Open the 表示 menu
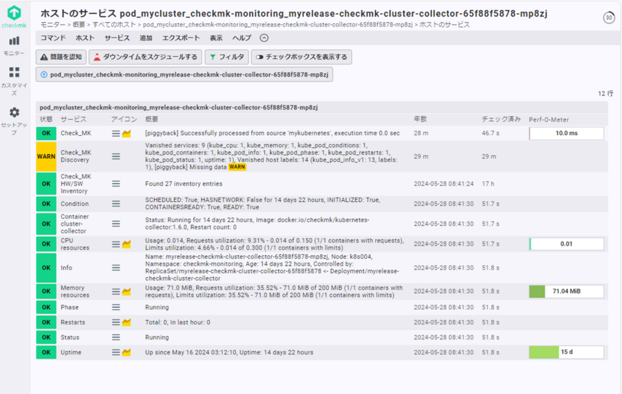This screenshot has width=622, height=394. click(216, 38)
